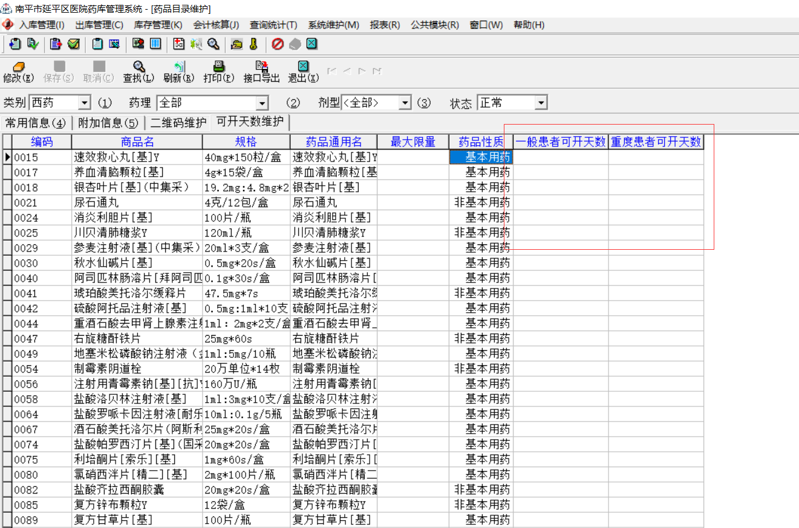Click 琥珀酸美托洛尔缓释片 in the 商品名 column
The height and width of the screenshot is (528, 799).
[x=137, y=293]
